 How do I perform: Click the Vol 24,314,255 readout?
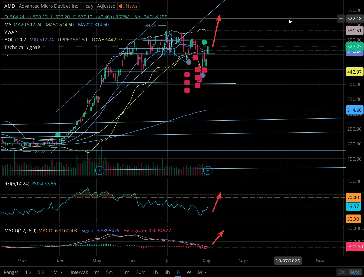click(151, 17)
